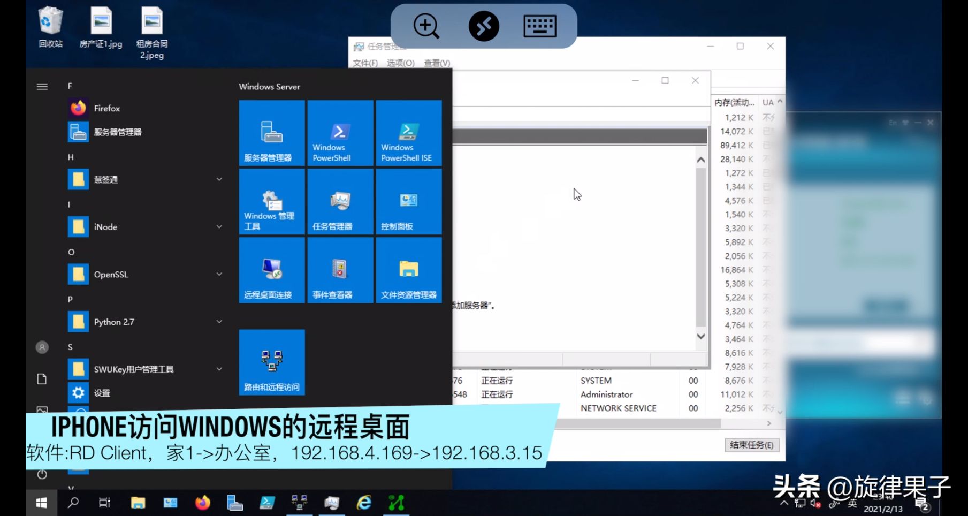Click scroll-up arrow in the front window
Viewport: 968px width, 516px height.
700,160
